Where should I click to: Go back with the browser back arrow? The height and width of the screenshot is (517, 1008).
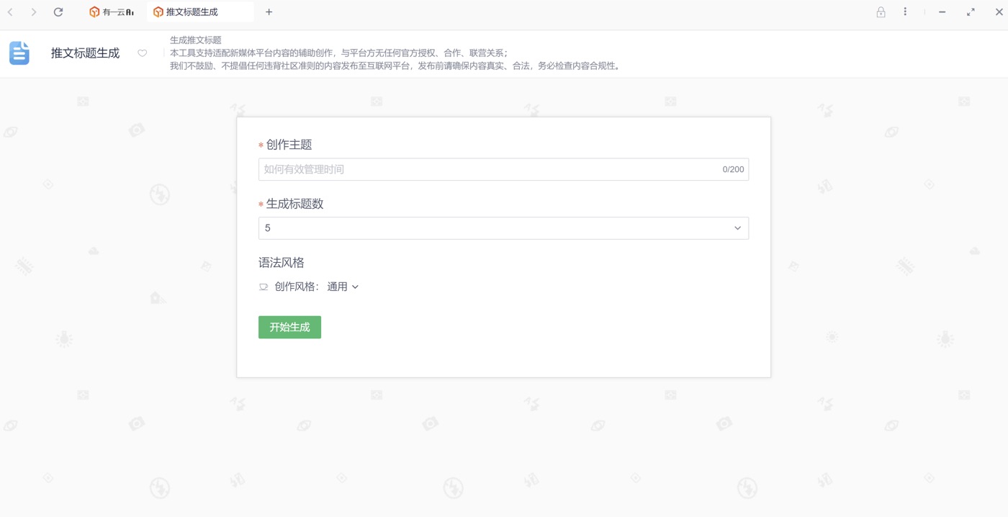pos(11,12)
